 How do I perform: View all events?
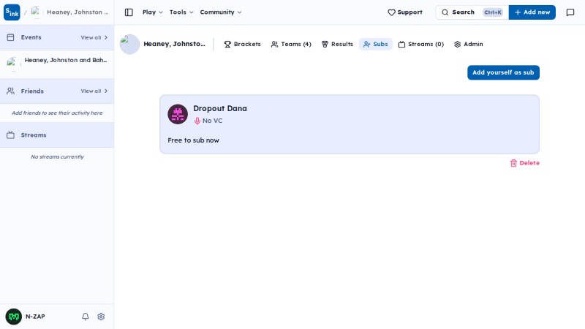(94, 38)
